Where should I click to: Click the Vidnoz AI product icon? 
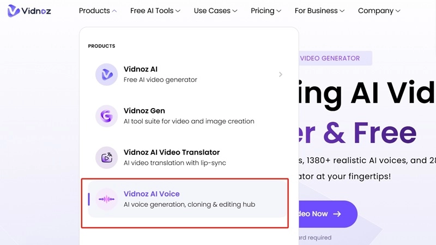click(106, 75)
